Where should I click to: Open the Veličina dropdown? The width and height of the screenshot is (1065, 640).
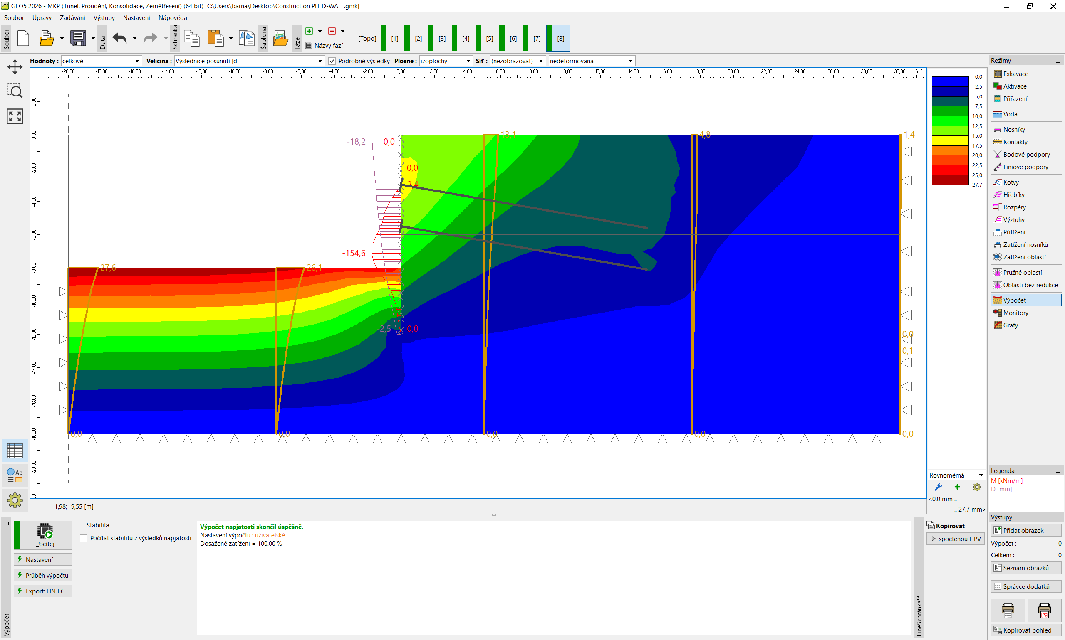249,61
